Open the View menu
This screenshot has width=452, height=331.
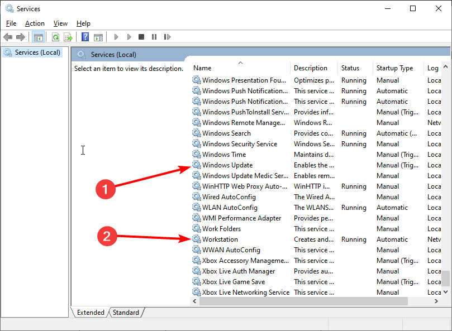click(60, 23)
